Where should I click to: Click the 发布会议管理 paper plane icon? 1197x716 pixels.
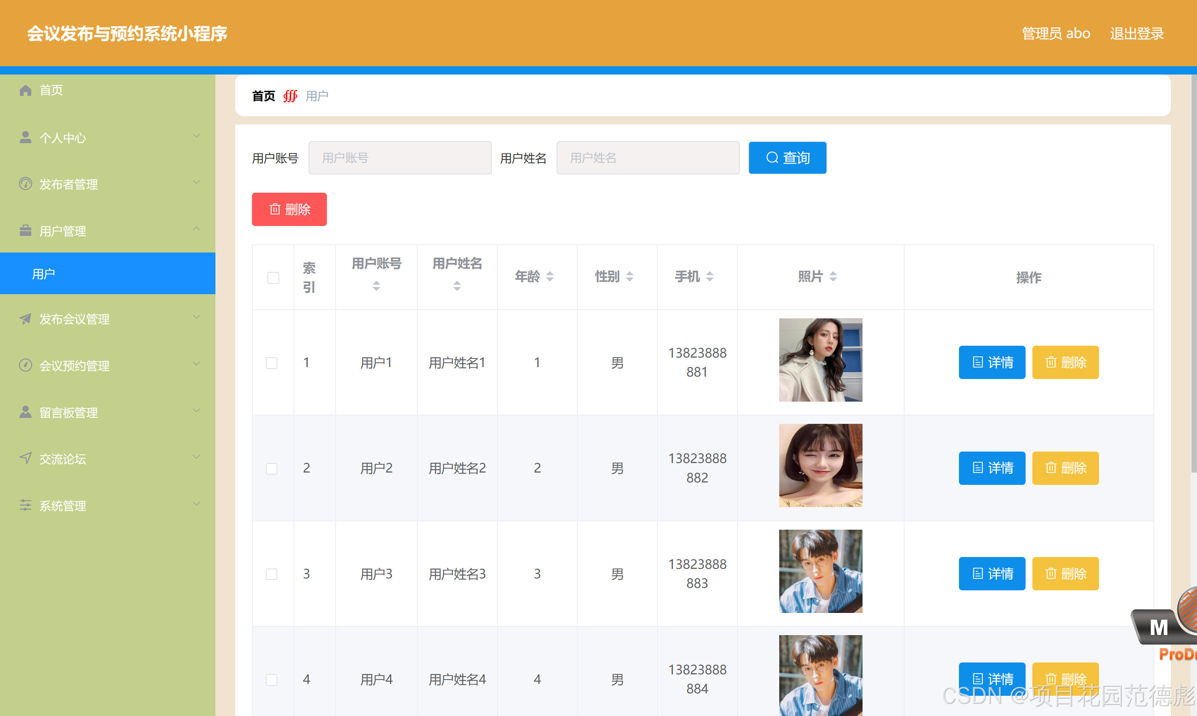point(25,318)
